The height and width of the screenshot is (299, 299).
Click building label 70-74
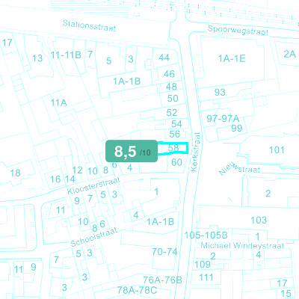[x=164, y=252]
